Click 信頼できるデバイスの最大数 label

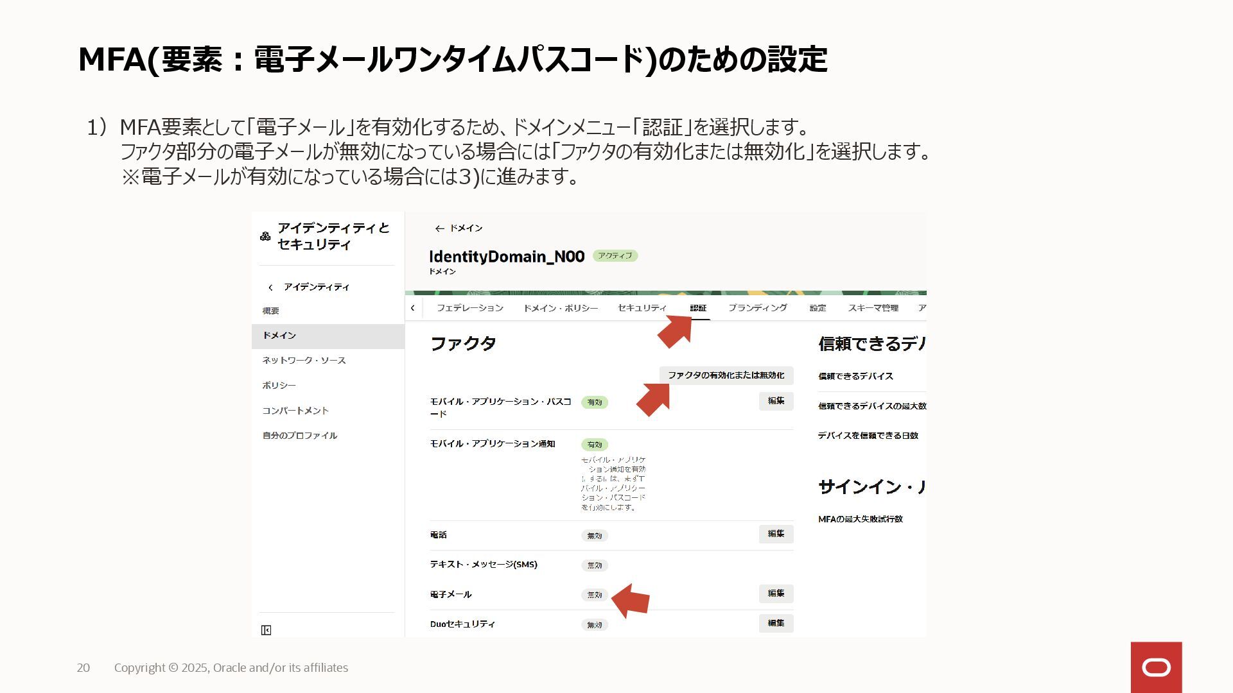[872, 406]
